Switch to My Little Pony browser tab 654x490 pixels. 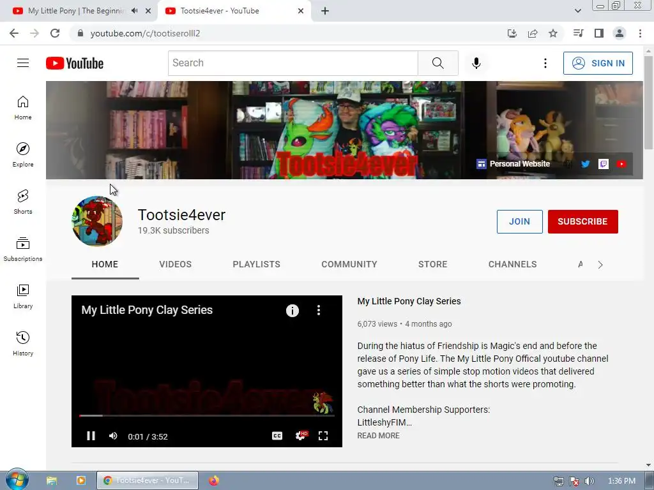click(77, 11)
